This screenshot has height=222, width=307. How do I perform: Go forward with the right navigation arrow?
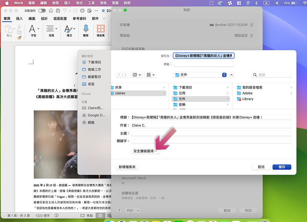click(126, 75)
